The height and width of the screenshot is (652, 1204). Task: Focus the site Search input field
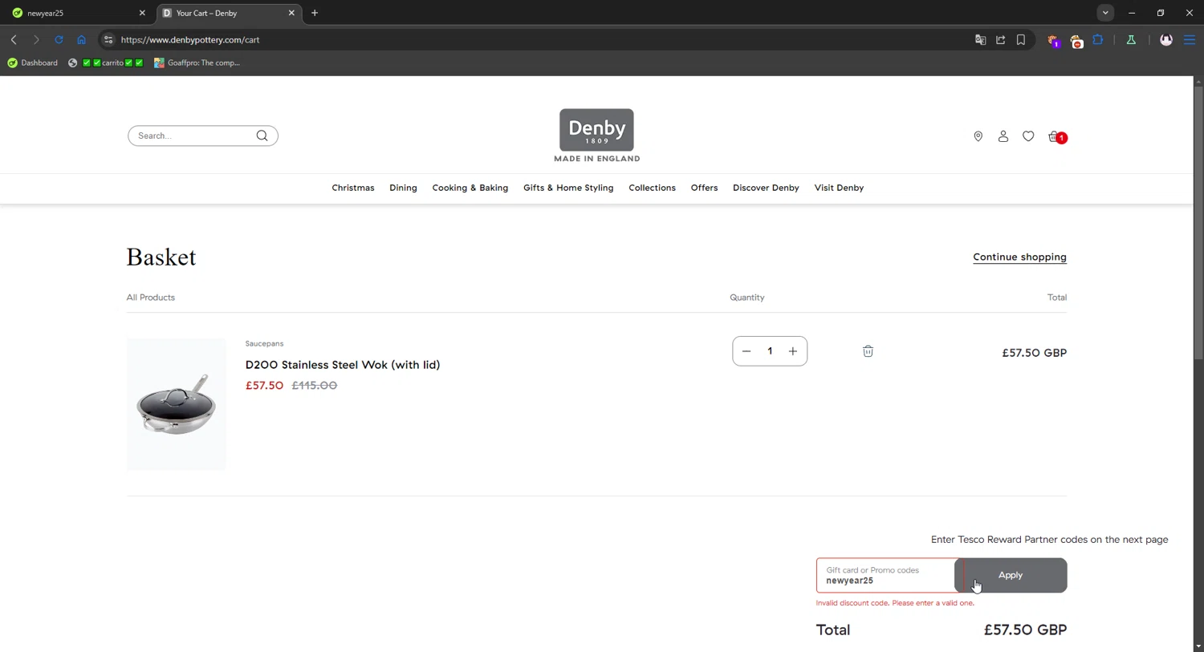[193, 136]
